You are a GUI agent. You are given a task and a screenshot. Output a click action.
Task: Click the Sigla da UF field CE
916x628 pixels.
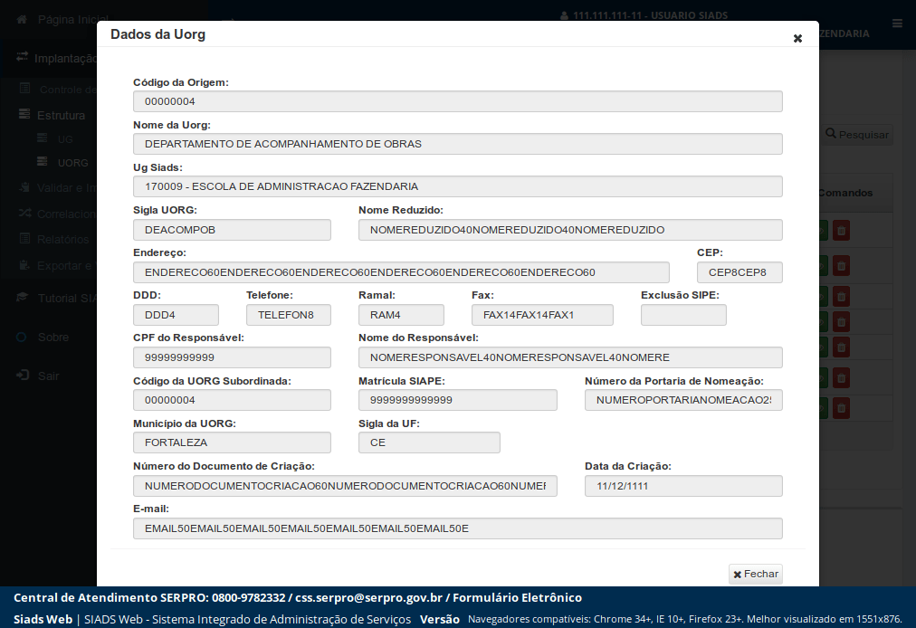click(x=429, y=442)
